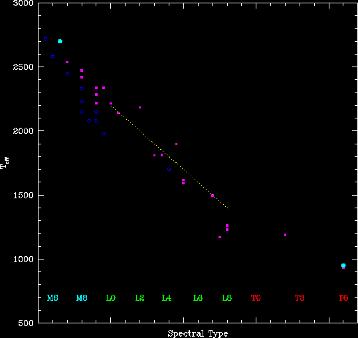This screenshot has height=338, width=358.
Task: Click the topmost-left blue open circle
Action: [45, 39]
